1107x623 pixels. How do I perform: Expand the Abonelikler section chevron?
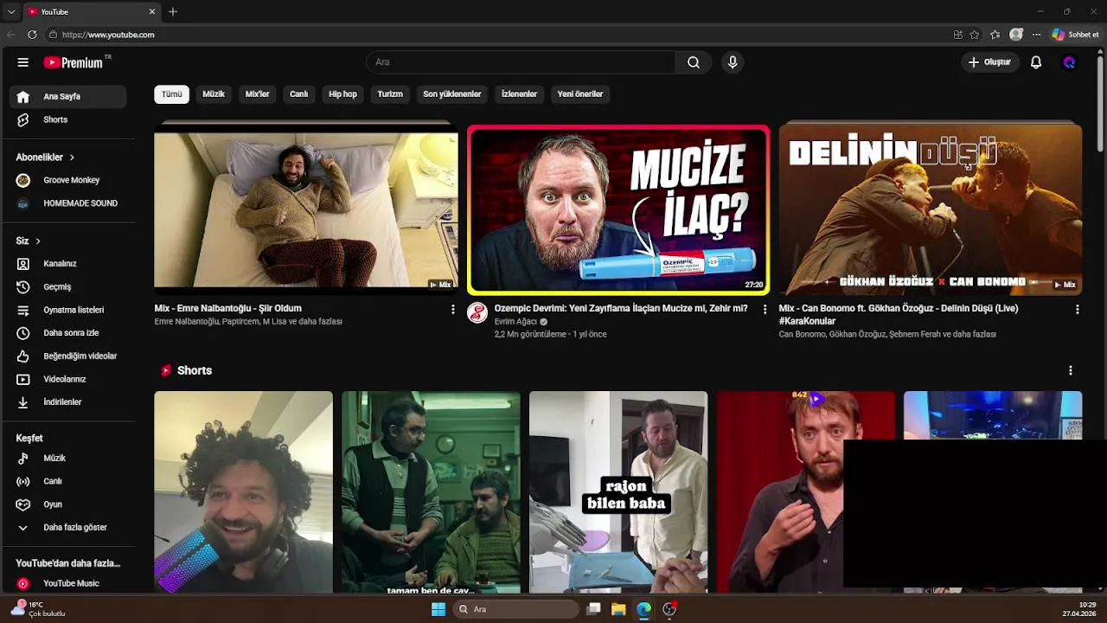[x=72, y=157]
